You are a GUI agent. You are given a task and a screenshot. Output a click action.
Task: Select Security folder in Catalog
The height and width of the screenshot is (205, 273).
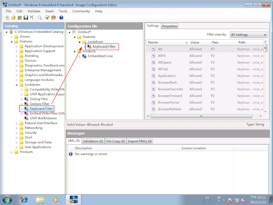point(31,133)
